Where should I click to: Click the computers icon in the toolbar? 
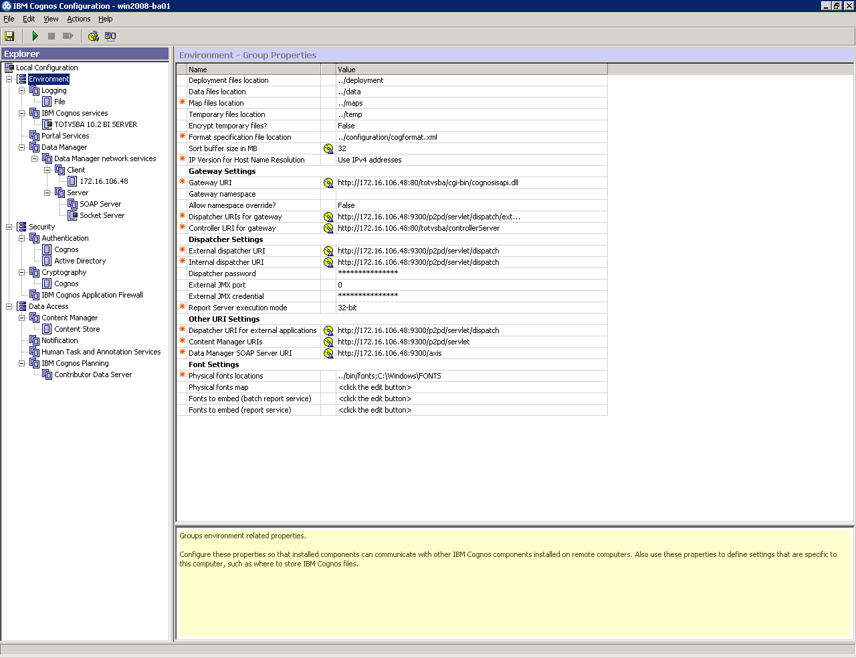tap(110, 36)
